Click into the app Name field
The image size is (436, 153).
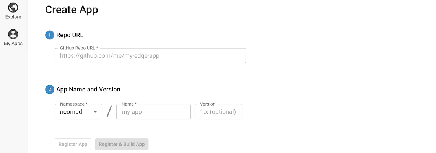coord(153,112)
